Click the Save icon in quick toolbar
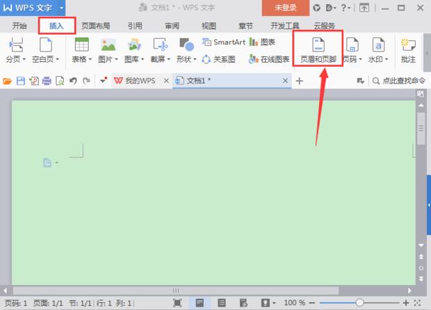The height and width of the screenshot is (310, 431). click(20, 81)
